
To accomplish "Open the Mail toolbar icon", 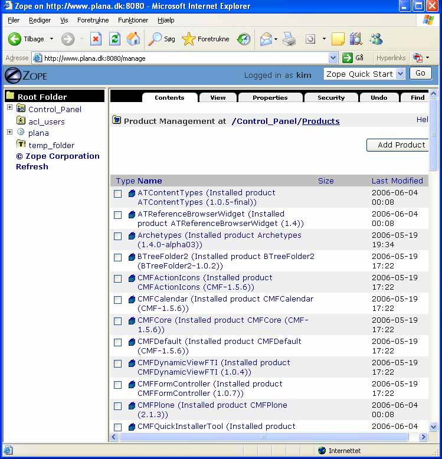I will click(266, 39).
